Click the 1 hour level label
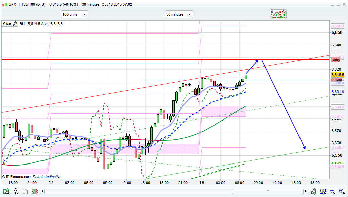 336,79
